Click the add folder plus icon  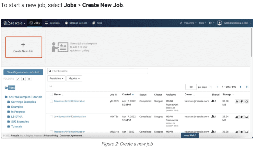click(23, 79)
